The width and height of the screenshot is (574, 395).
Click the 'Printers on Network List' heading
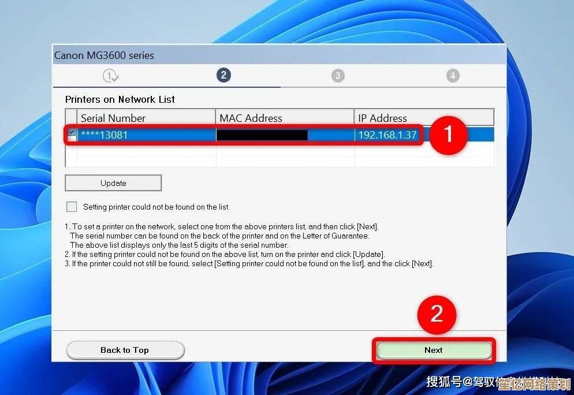click(x=120, y=99)
